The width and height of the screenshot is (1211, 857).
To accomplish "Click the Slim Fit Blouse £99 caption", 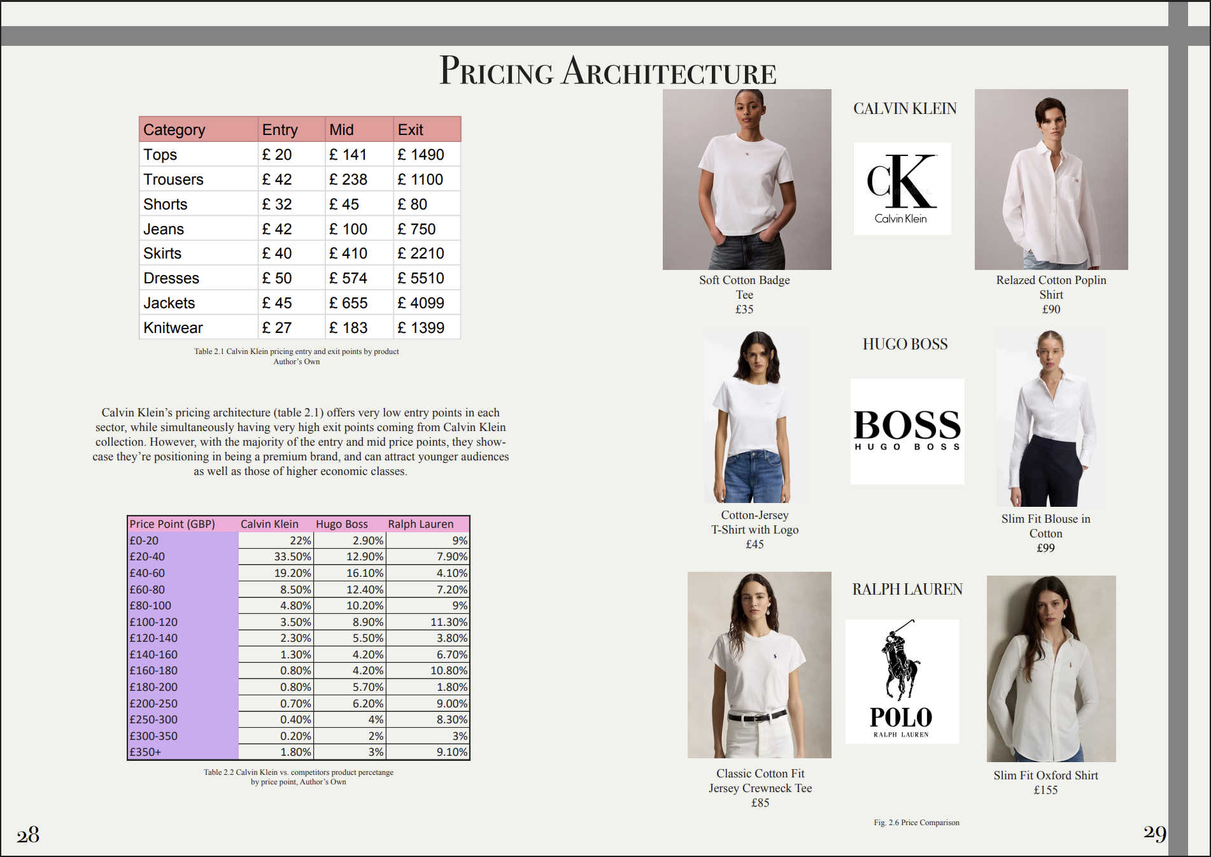I will click(x=1046, y=534).
